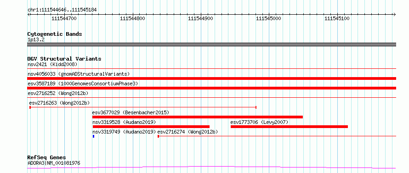The image size is (409, 173).
Task: Open variant esv1773706 (Levy2007)
Action: click(259, 122)
